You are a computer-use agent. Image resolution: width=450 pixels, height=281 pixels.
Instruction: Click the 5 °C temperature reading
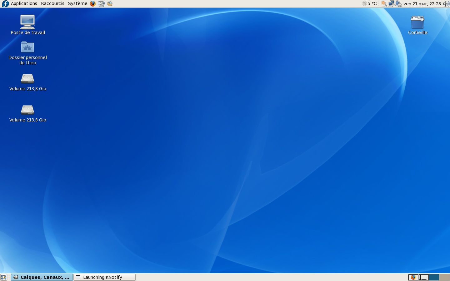point(372,4)
